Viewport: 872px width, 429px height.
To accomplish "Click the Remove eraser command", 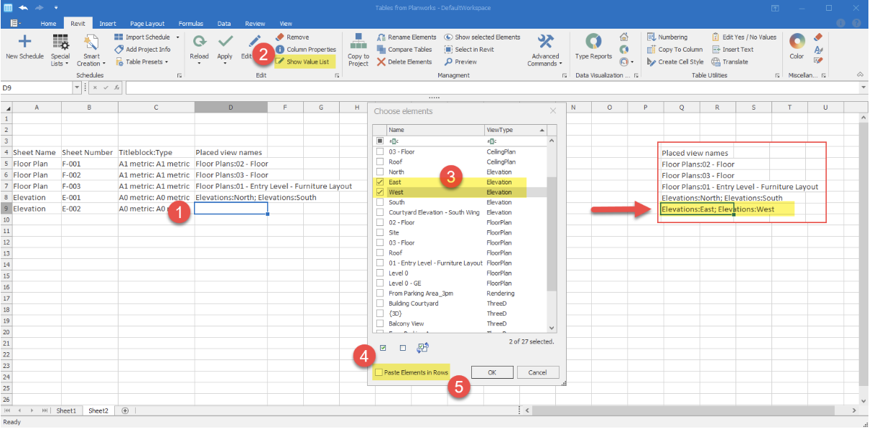I will (292, 37).
